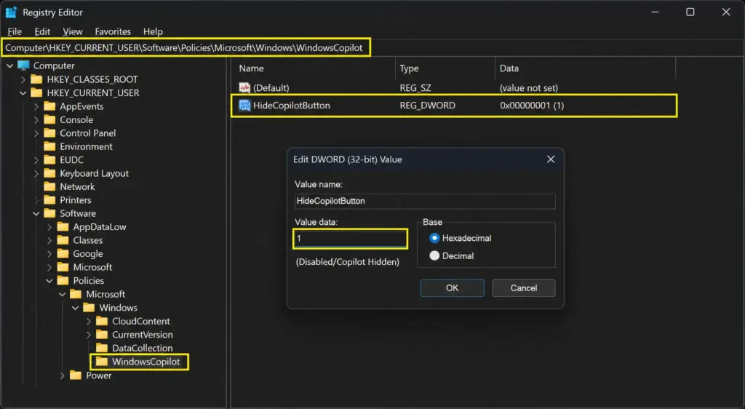Click the DataCollection folder icon

pyautogui.click(x=102, y=348)
